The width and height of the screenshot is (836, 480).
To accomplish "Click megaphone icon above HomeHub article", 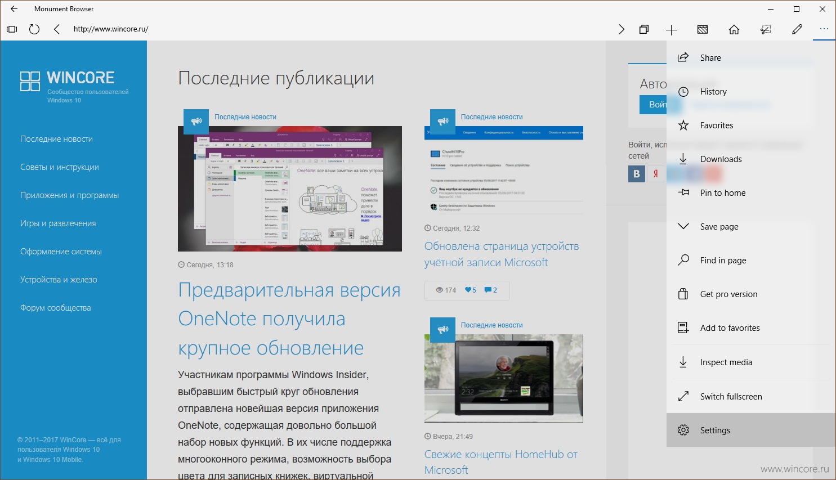I will click(x=442, y=329).
